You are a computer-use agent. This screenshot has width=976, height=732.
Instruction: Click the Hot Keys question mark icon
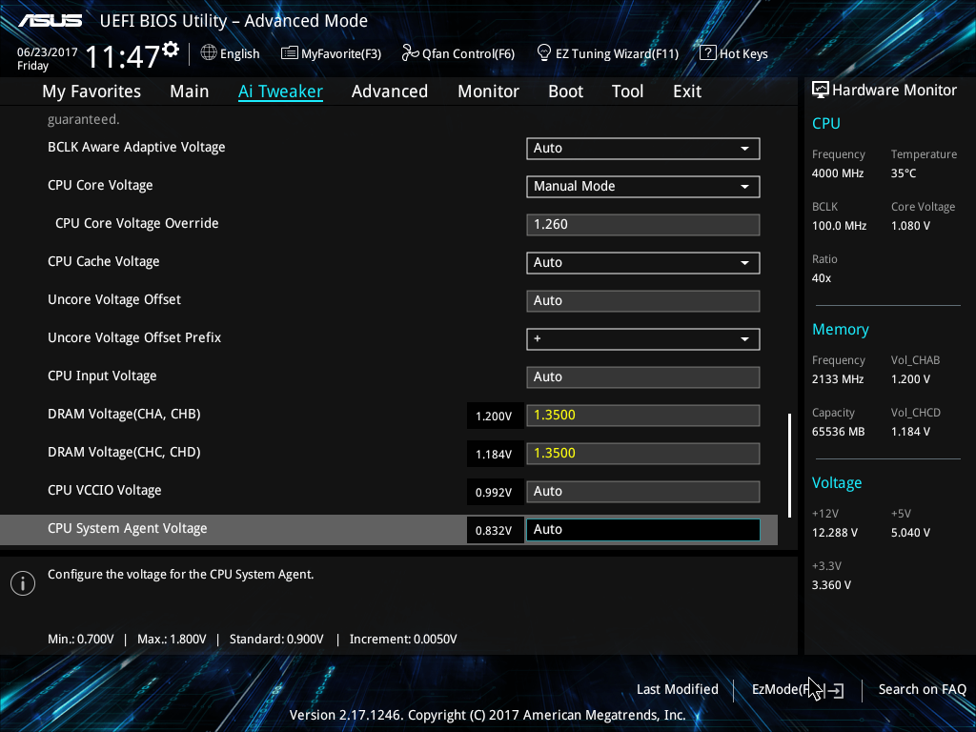[x=708, y=53]
